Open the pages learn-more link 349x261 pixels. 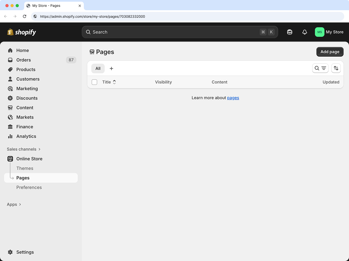(233, 97)
